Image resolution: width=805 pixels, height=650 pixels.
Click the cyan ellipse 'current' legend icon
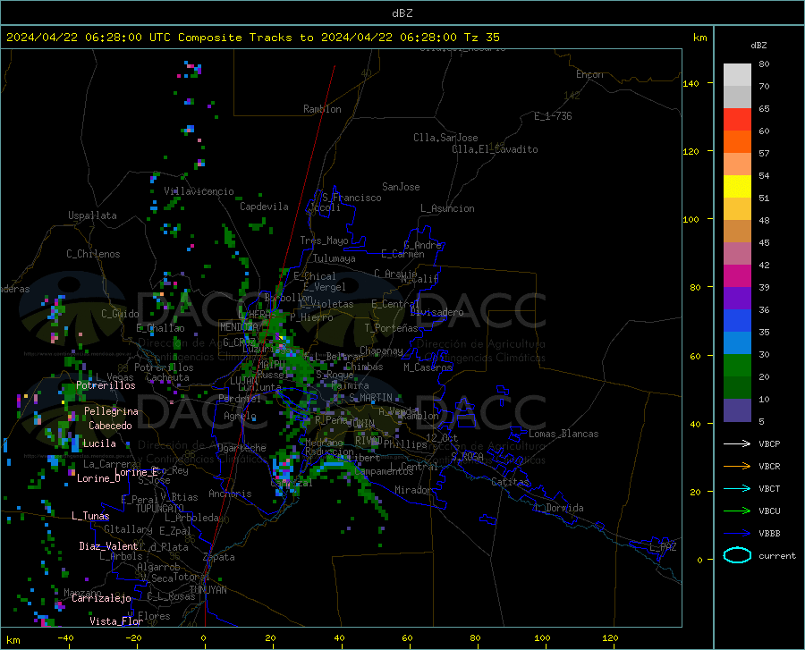click(x=737, y=555)
